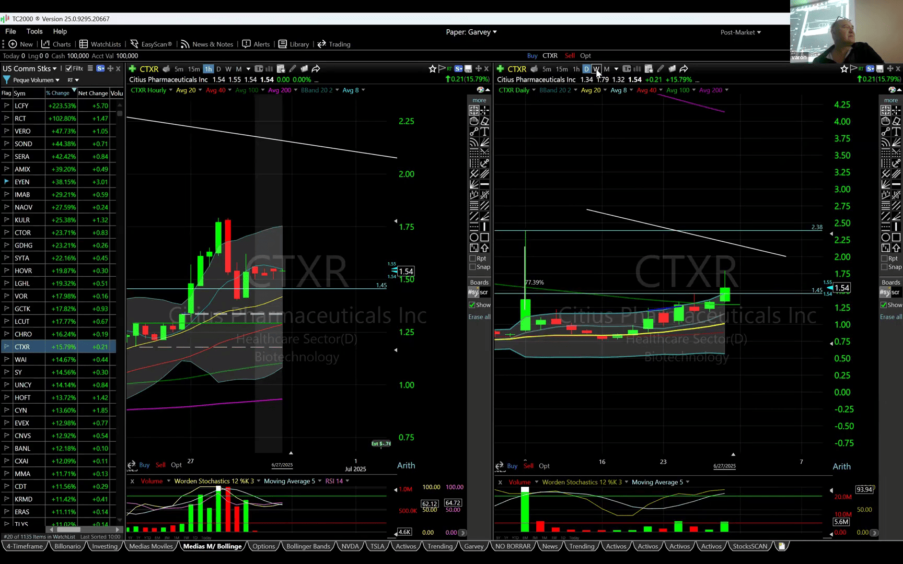This screenshot has height=564, width=903.
Task: Pick the eraser tool in left chart toolbar
Action: (484, 121)
